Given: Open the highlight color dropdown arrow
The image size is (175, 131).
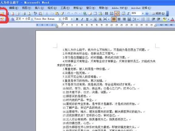Looking at the screenshot, I should pyautogui.click(x=168, y=19).
